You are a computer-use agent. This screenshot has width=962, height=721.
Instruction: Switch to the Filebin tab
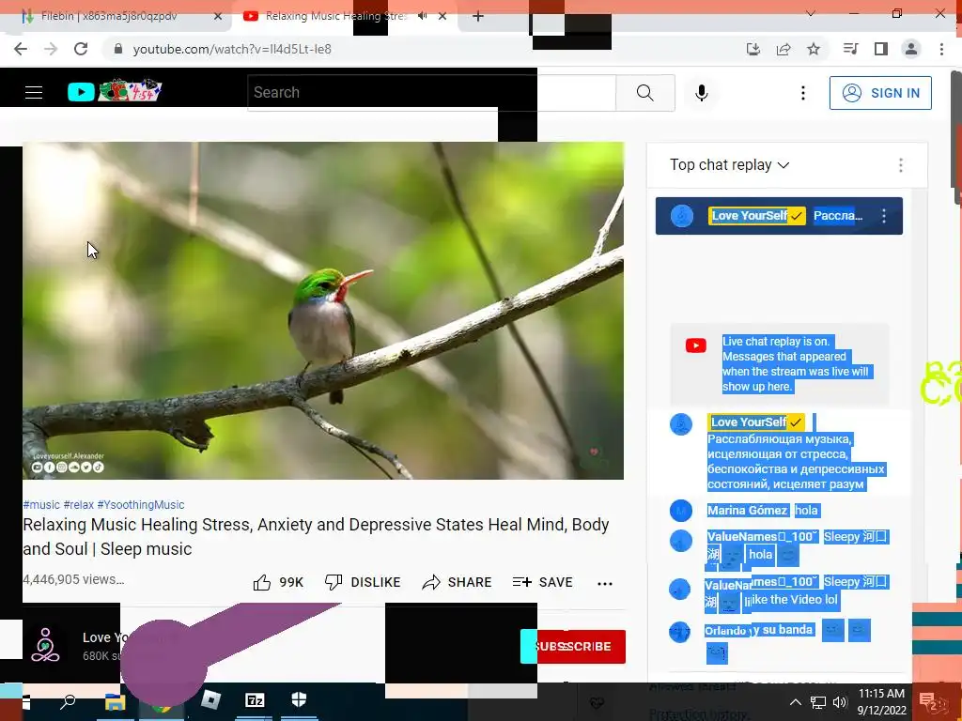[116, 17]
